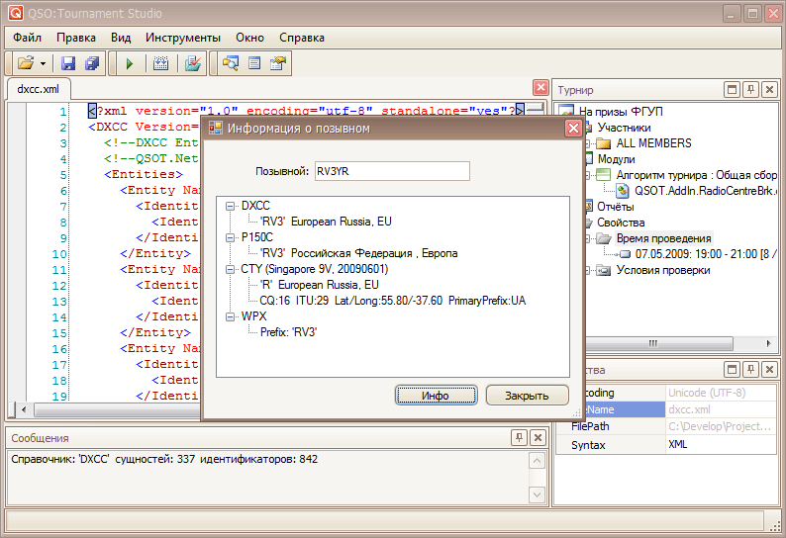
Task: Click the properties list toolbar icon
Action: pyautogui.click(x=254, y=63)
